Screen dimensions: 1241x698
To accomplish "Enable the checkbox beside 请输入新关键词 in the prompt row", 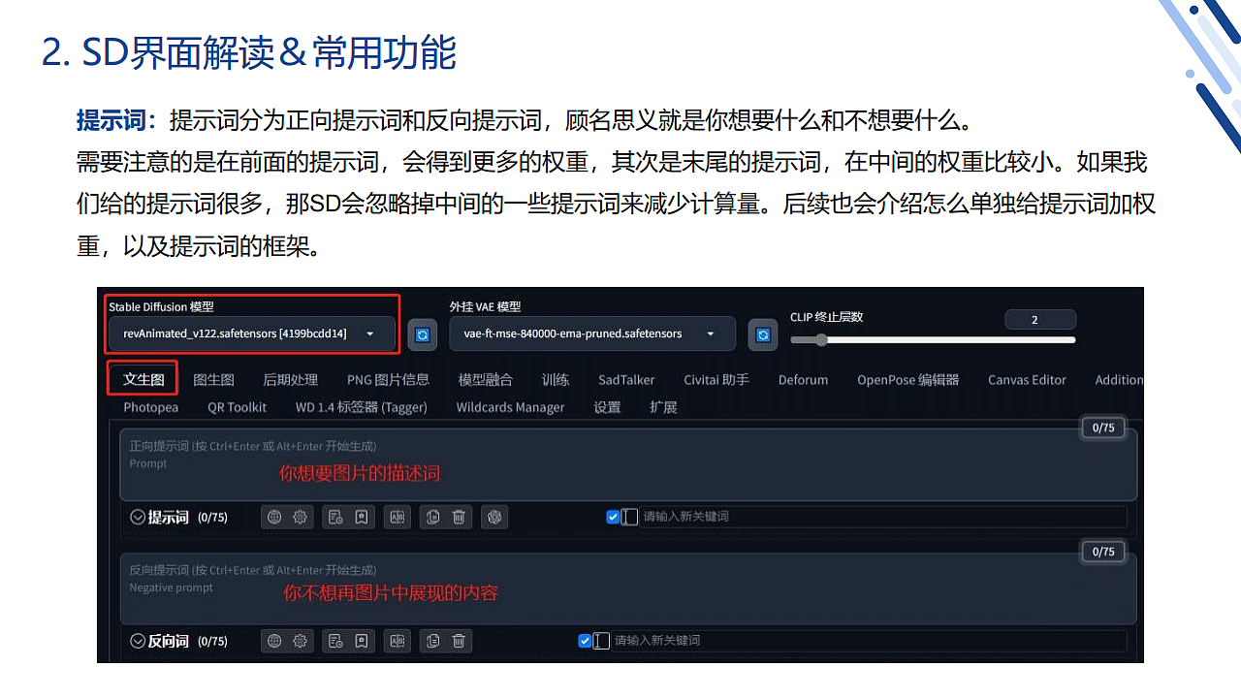I will click(612, 517).
